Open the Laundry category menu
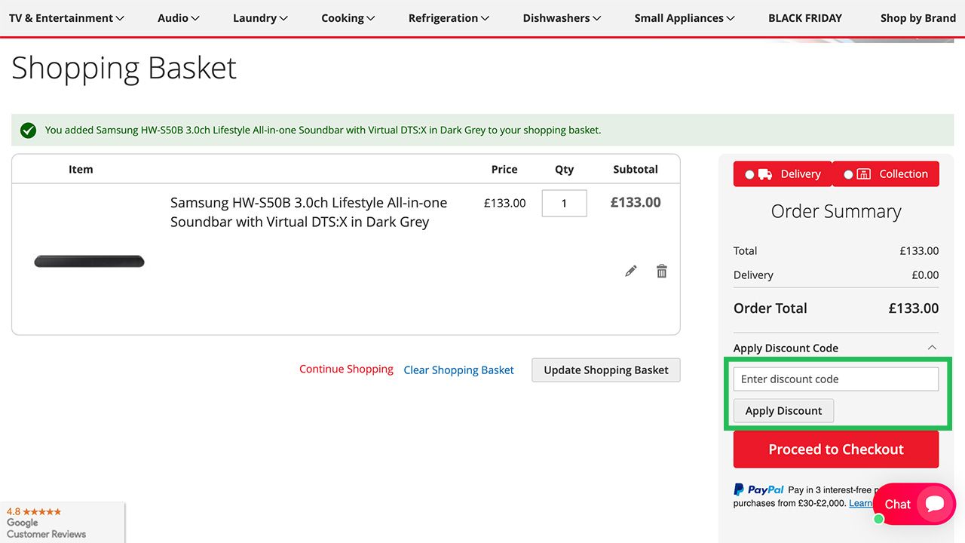 coord(259,18)
